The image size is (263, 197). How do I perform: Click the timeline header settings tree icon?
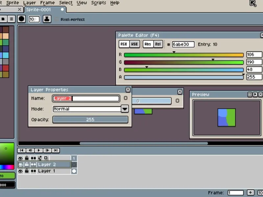40,158
